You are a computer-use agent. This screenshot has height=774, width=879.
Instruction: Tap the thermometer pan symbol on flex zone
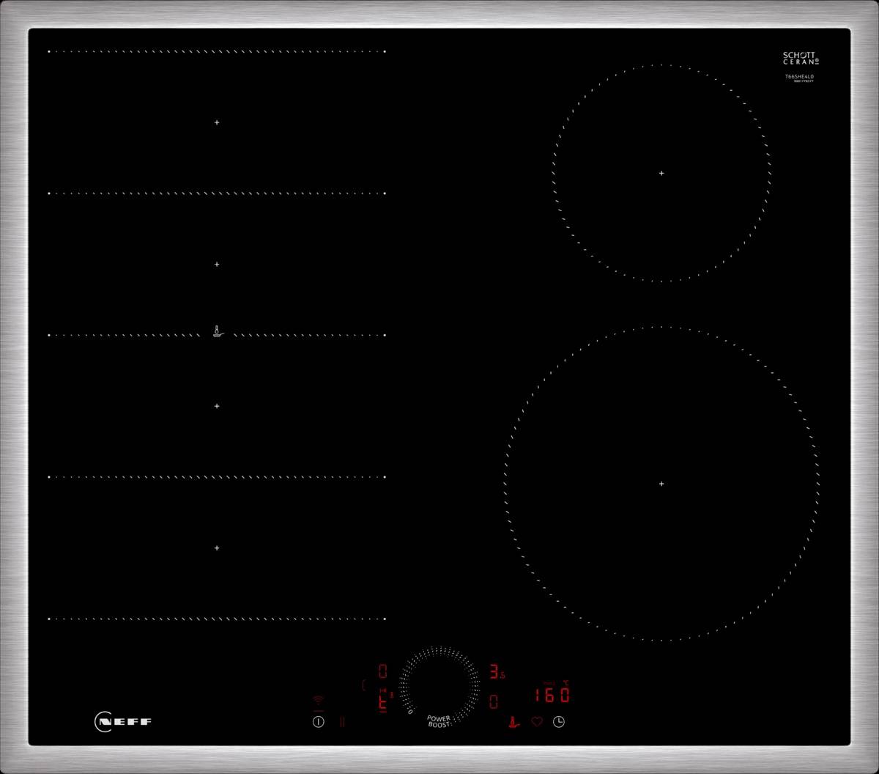coord(217,332)
